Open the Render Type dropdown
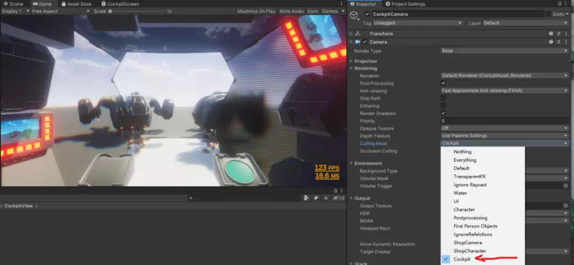Image resolution: width=574 pixels, height=265 pixels. point(504,51)
